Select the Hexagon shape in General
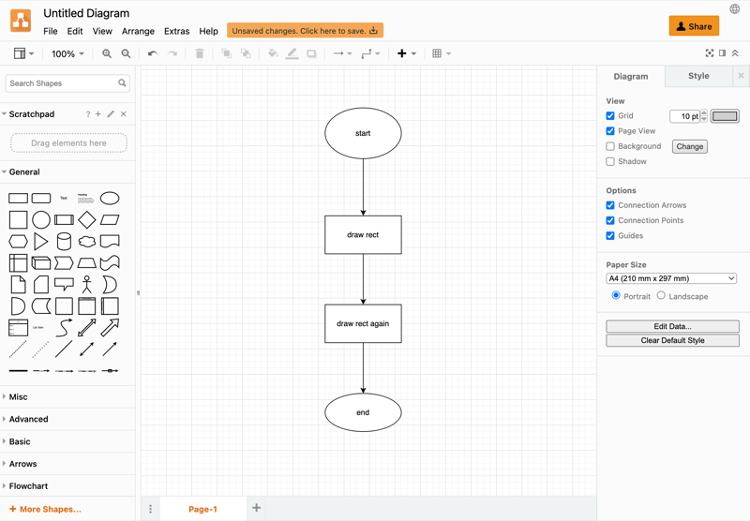The width and height of the screenshot is (750, 521). pyautogui.click(x=18, y=242)
